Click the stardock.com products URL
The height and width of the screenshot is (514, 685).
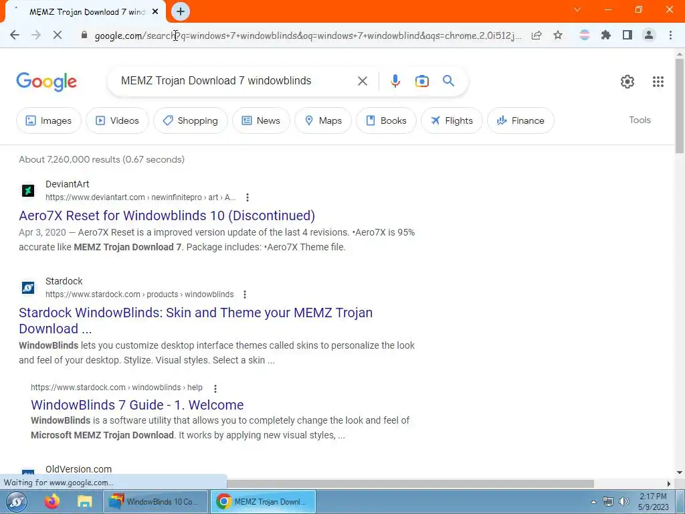pos(139,294)
